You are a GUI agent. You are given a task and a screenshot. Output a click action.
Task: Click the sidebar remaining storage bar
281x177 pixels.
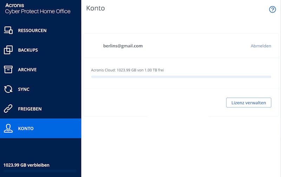pos(40,171)
